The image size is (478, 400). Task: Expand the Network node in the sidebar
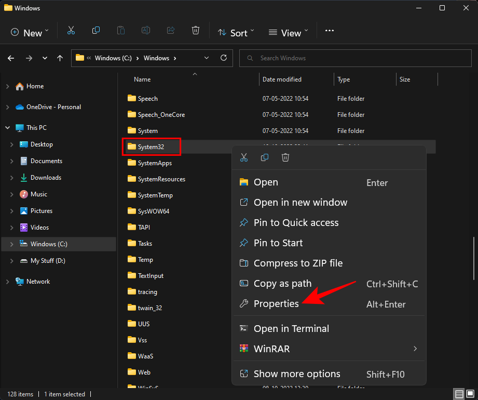pos(7,281)
